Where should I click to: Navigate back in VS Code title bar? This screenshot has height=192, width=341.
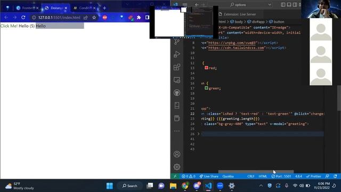pyautogui.click(x=197, y=5)
